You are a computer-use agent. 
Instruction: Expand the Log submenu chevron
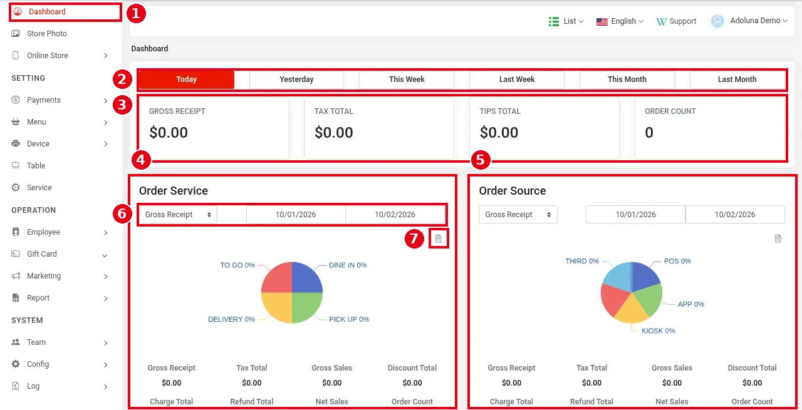coord(106,386)
